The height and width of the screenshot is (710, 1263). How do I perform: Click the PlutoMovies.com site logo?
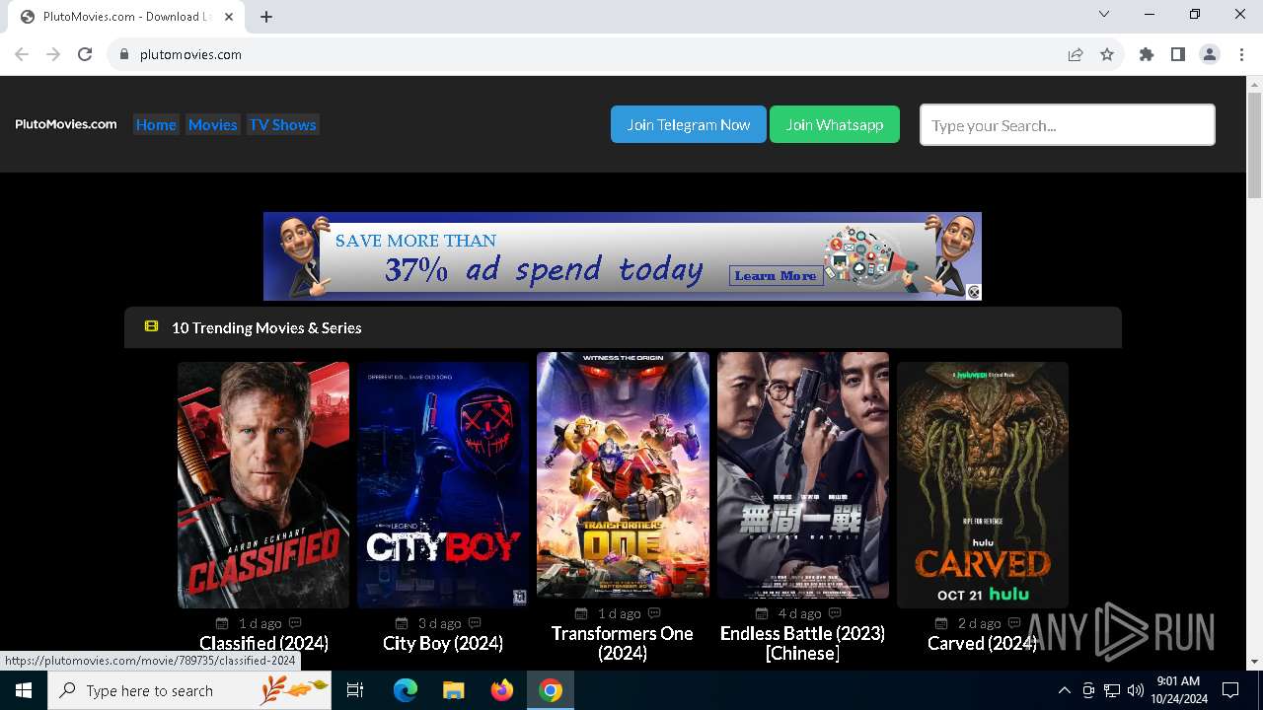(66, 124)
